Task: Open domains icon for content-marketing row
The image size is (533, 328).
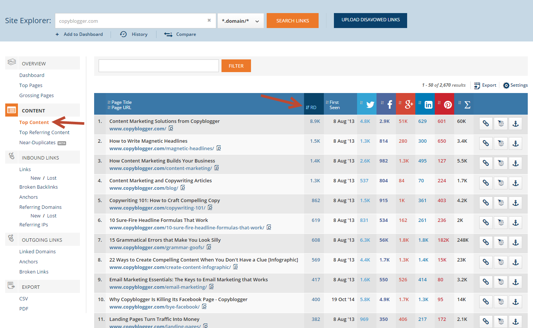Action: point(501,163)
